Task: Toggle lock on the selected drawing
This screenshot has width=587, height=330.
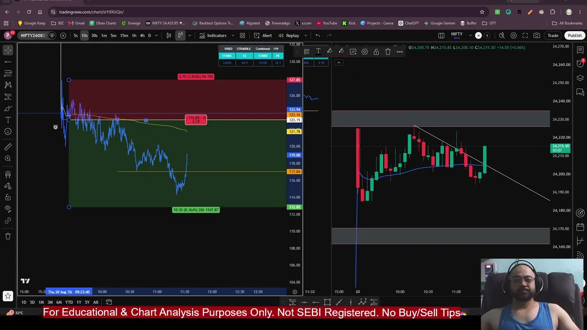Action: [376, 52]
